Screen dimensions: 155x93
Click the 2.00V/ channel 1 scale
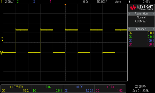(9, 2)
